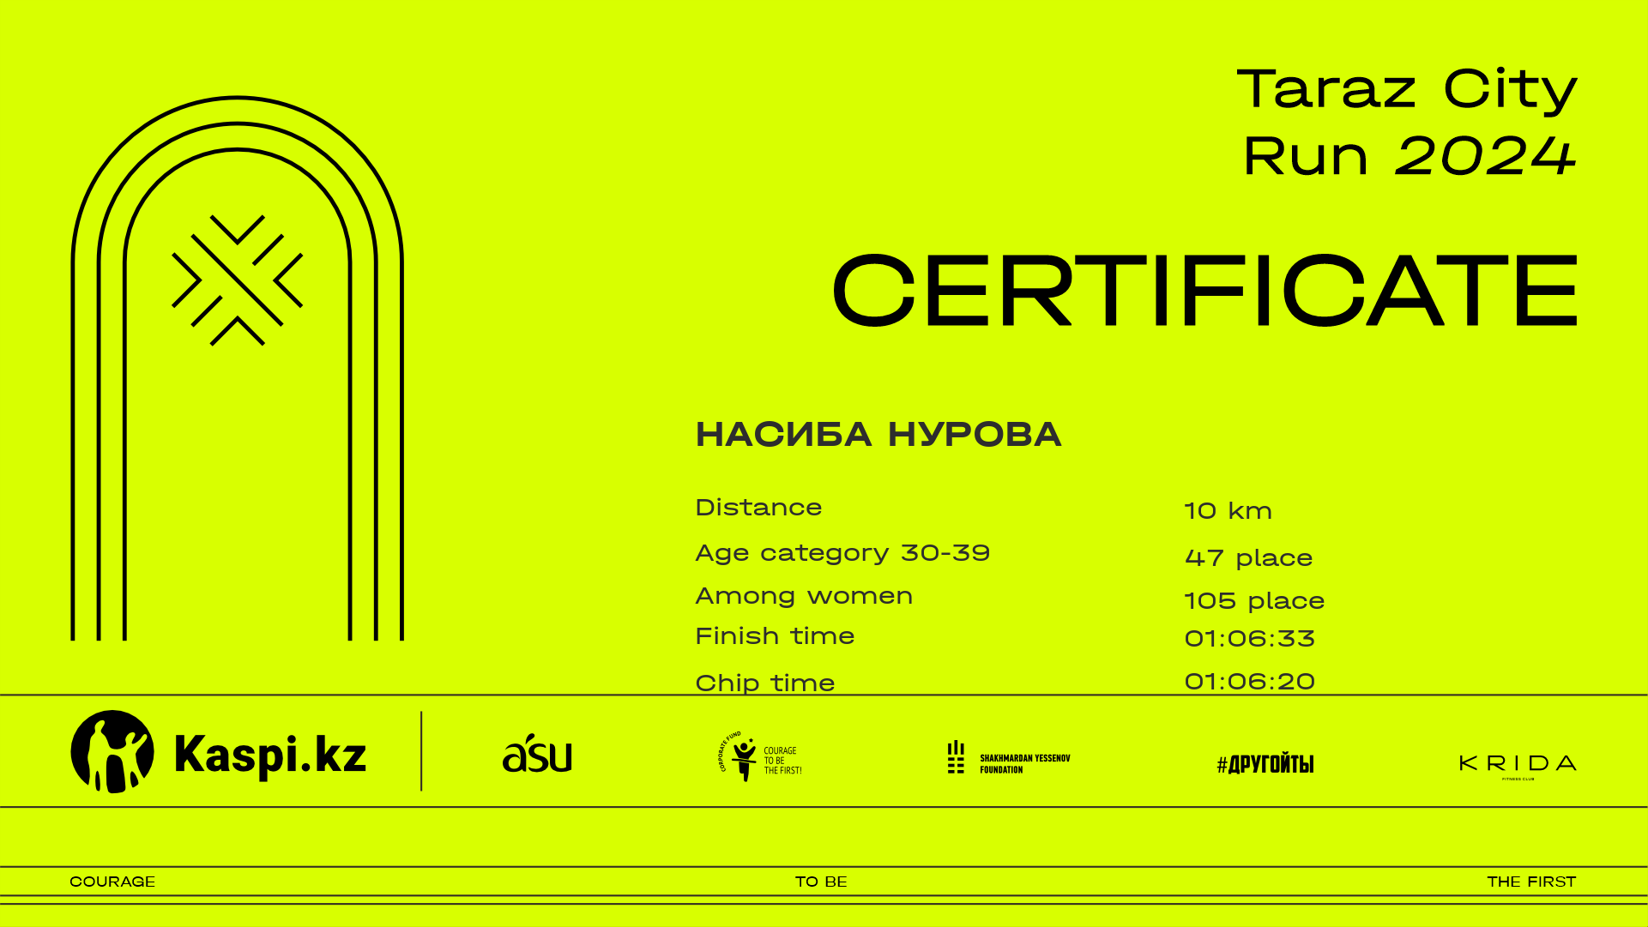Click the CERTIFICATE heading

[1204, 291]
